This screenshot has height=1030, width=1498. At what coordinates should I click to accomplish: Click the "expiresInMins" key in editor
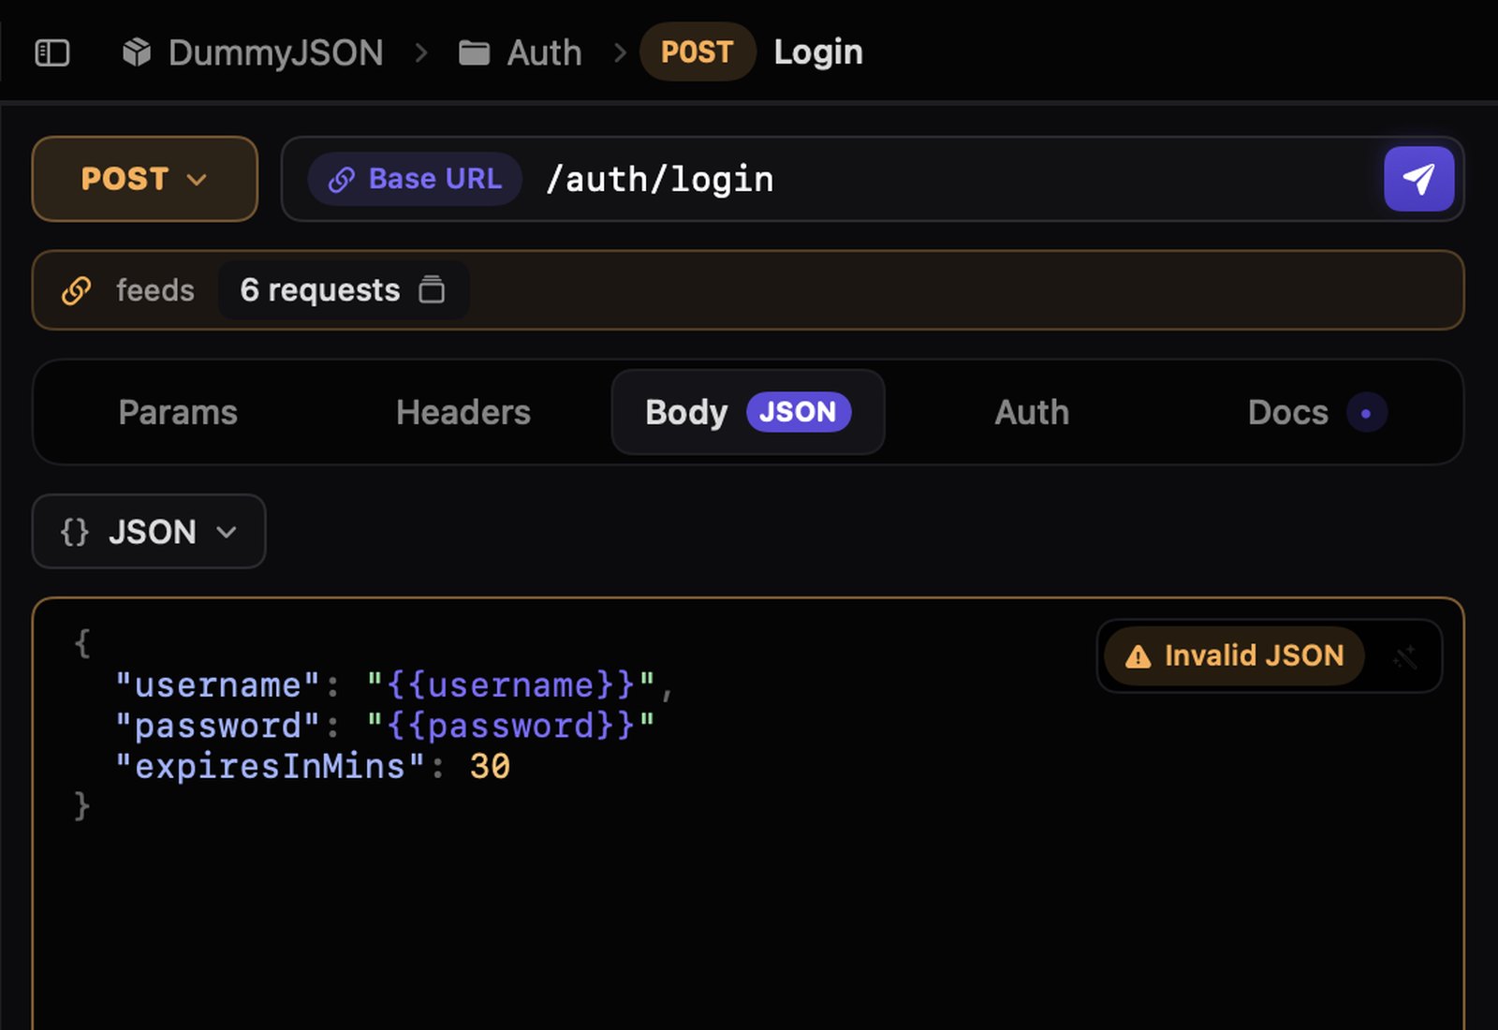[271, 767]
